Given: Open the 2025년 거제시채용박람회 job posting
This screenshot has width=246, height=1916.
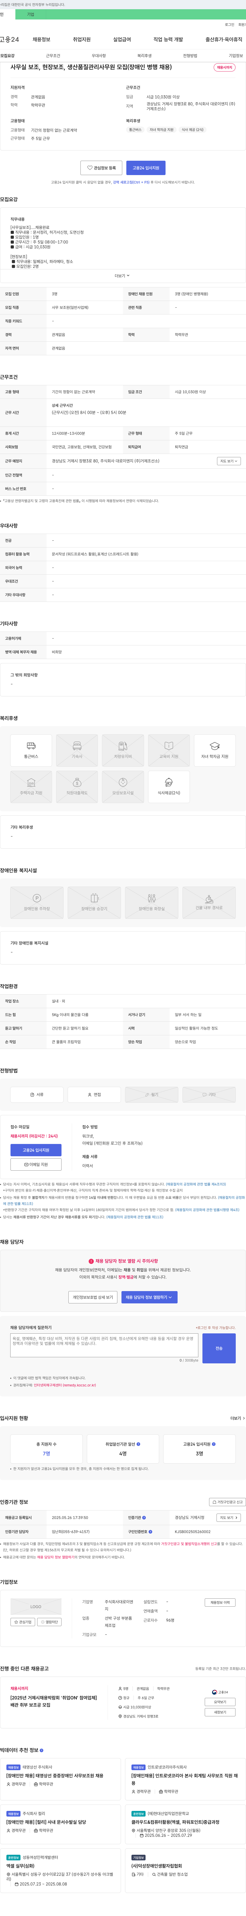Looking at the screenshot, I should [54, 1701].
